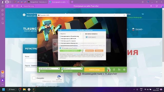Open the clock and date in taskbar

coord(156,89)
